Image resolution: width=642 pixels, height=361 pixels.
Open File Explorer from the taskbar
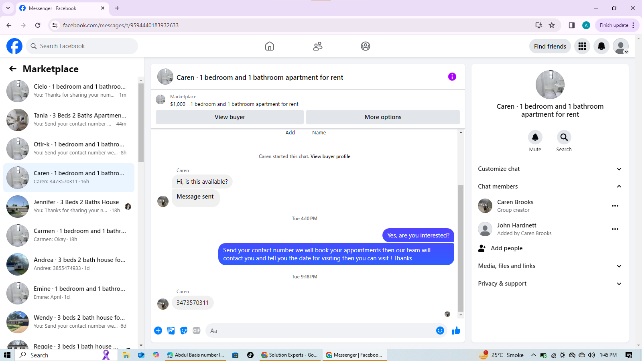pyautogui.click(x=126, y=355)
